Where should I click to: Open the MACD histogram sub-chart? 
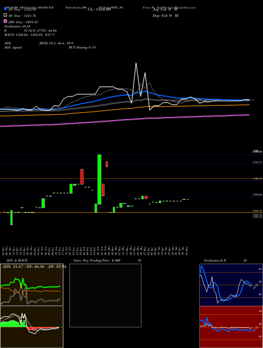pos(32,327)
